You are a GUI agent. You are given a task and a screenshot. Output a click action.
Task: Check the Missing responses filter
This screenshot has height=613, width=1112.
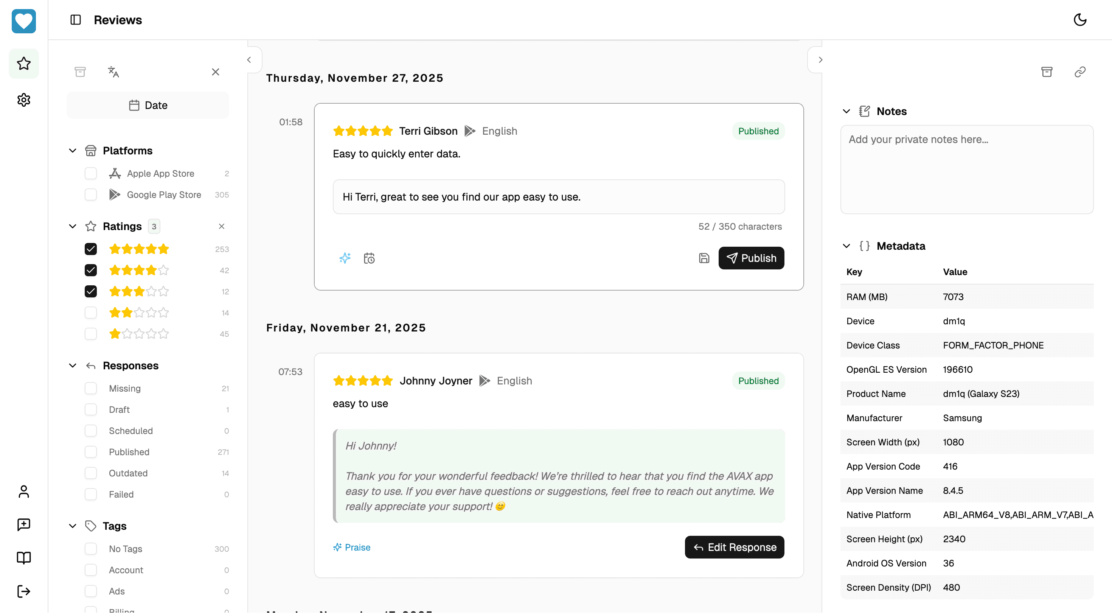(91, 388)
